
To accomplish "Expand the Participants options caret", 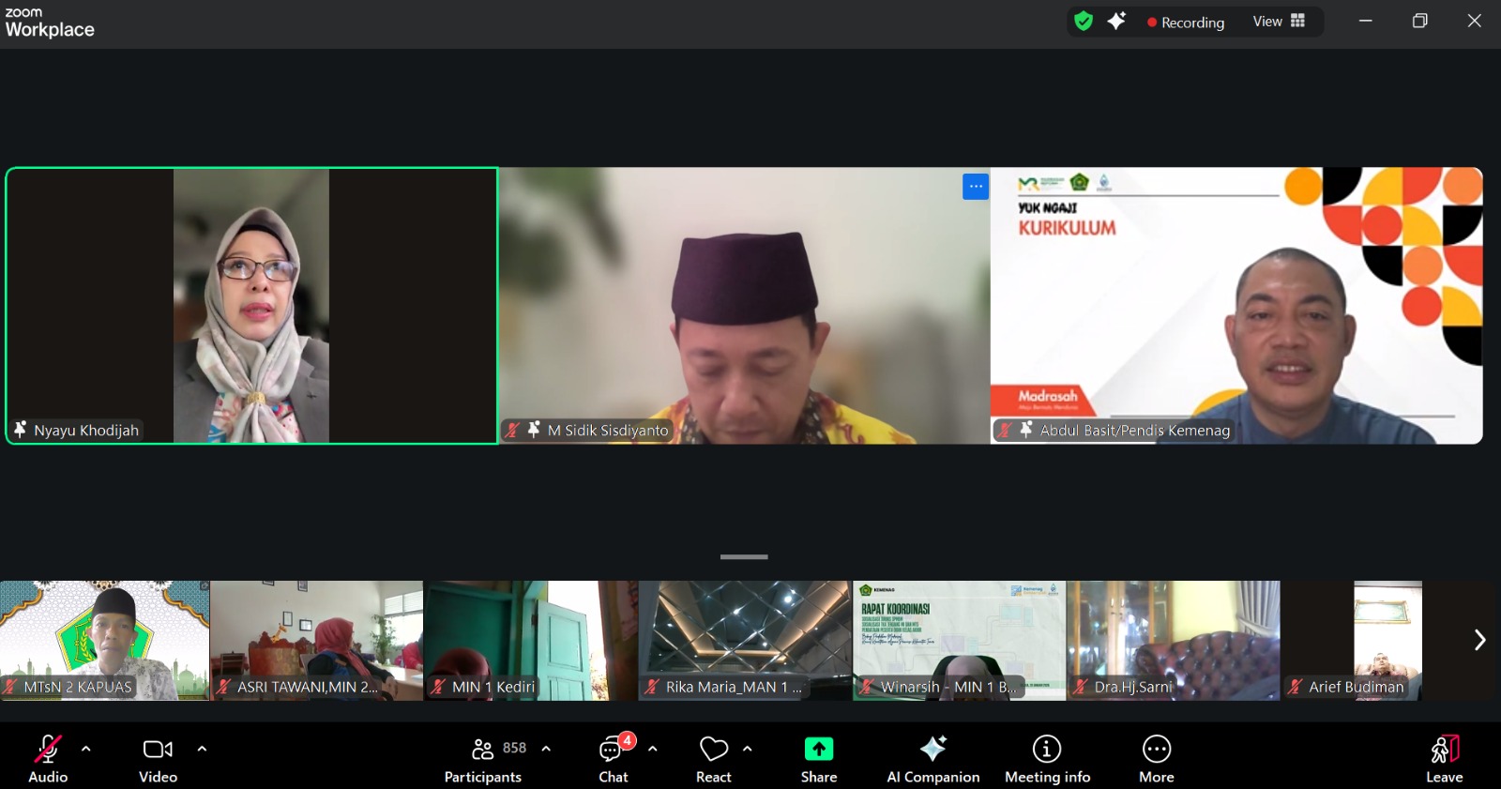I will (546, 749).
